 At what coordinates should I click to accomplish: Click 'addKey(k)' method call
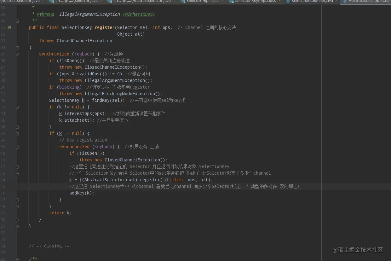point(81,193)
